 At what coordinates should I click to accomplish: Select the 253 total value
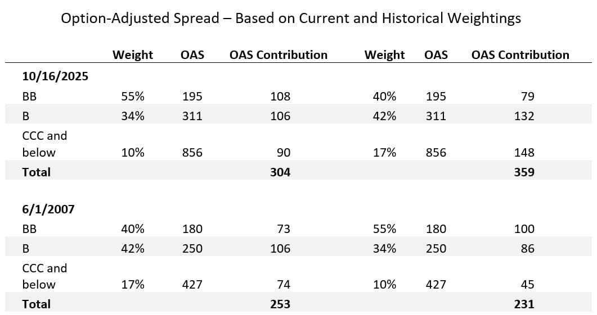pyautogui.click(x=280, y=304)
